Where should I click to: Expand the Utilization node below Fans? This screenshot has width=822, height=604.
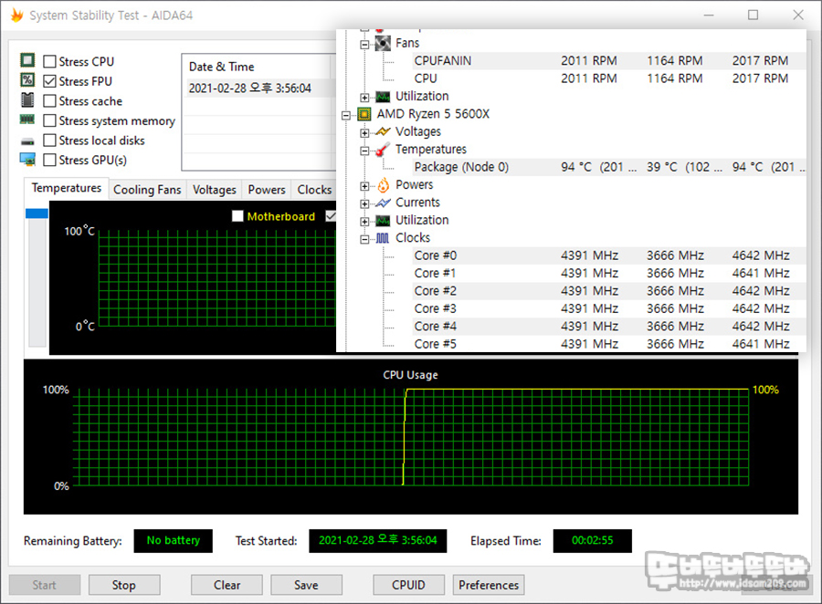point(364,98)
